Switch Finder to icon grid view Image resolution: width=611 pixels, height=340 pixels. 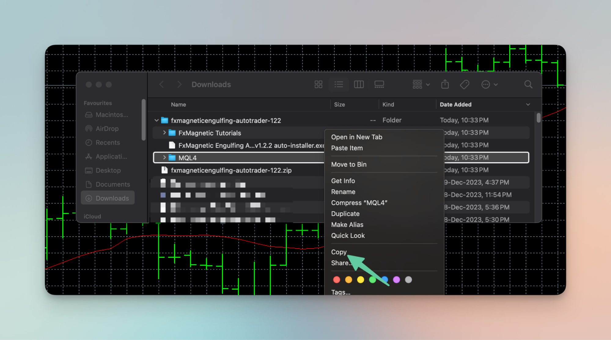(x=318, y=84)
